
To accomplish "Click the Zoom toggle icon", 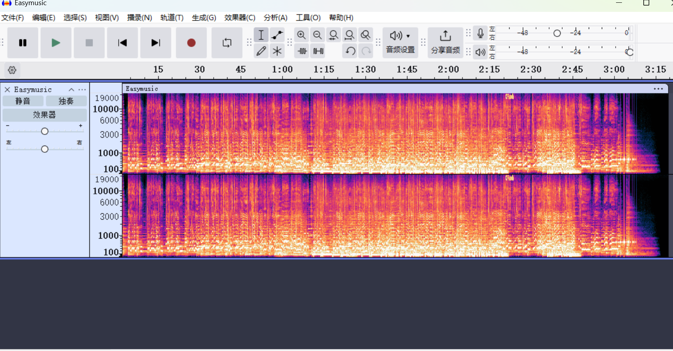I will [x=366, y=35].
